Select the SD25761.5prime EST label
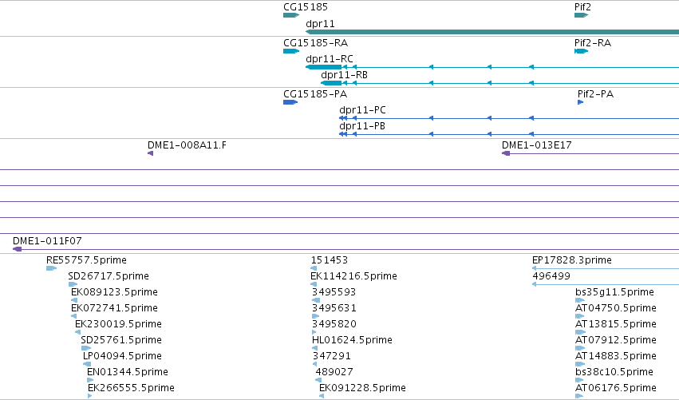The width and height of the screenshot is (679, 400). (x=121, y=340)
